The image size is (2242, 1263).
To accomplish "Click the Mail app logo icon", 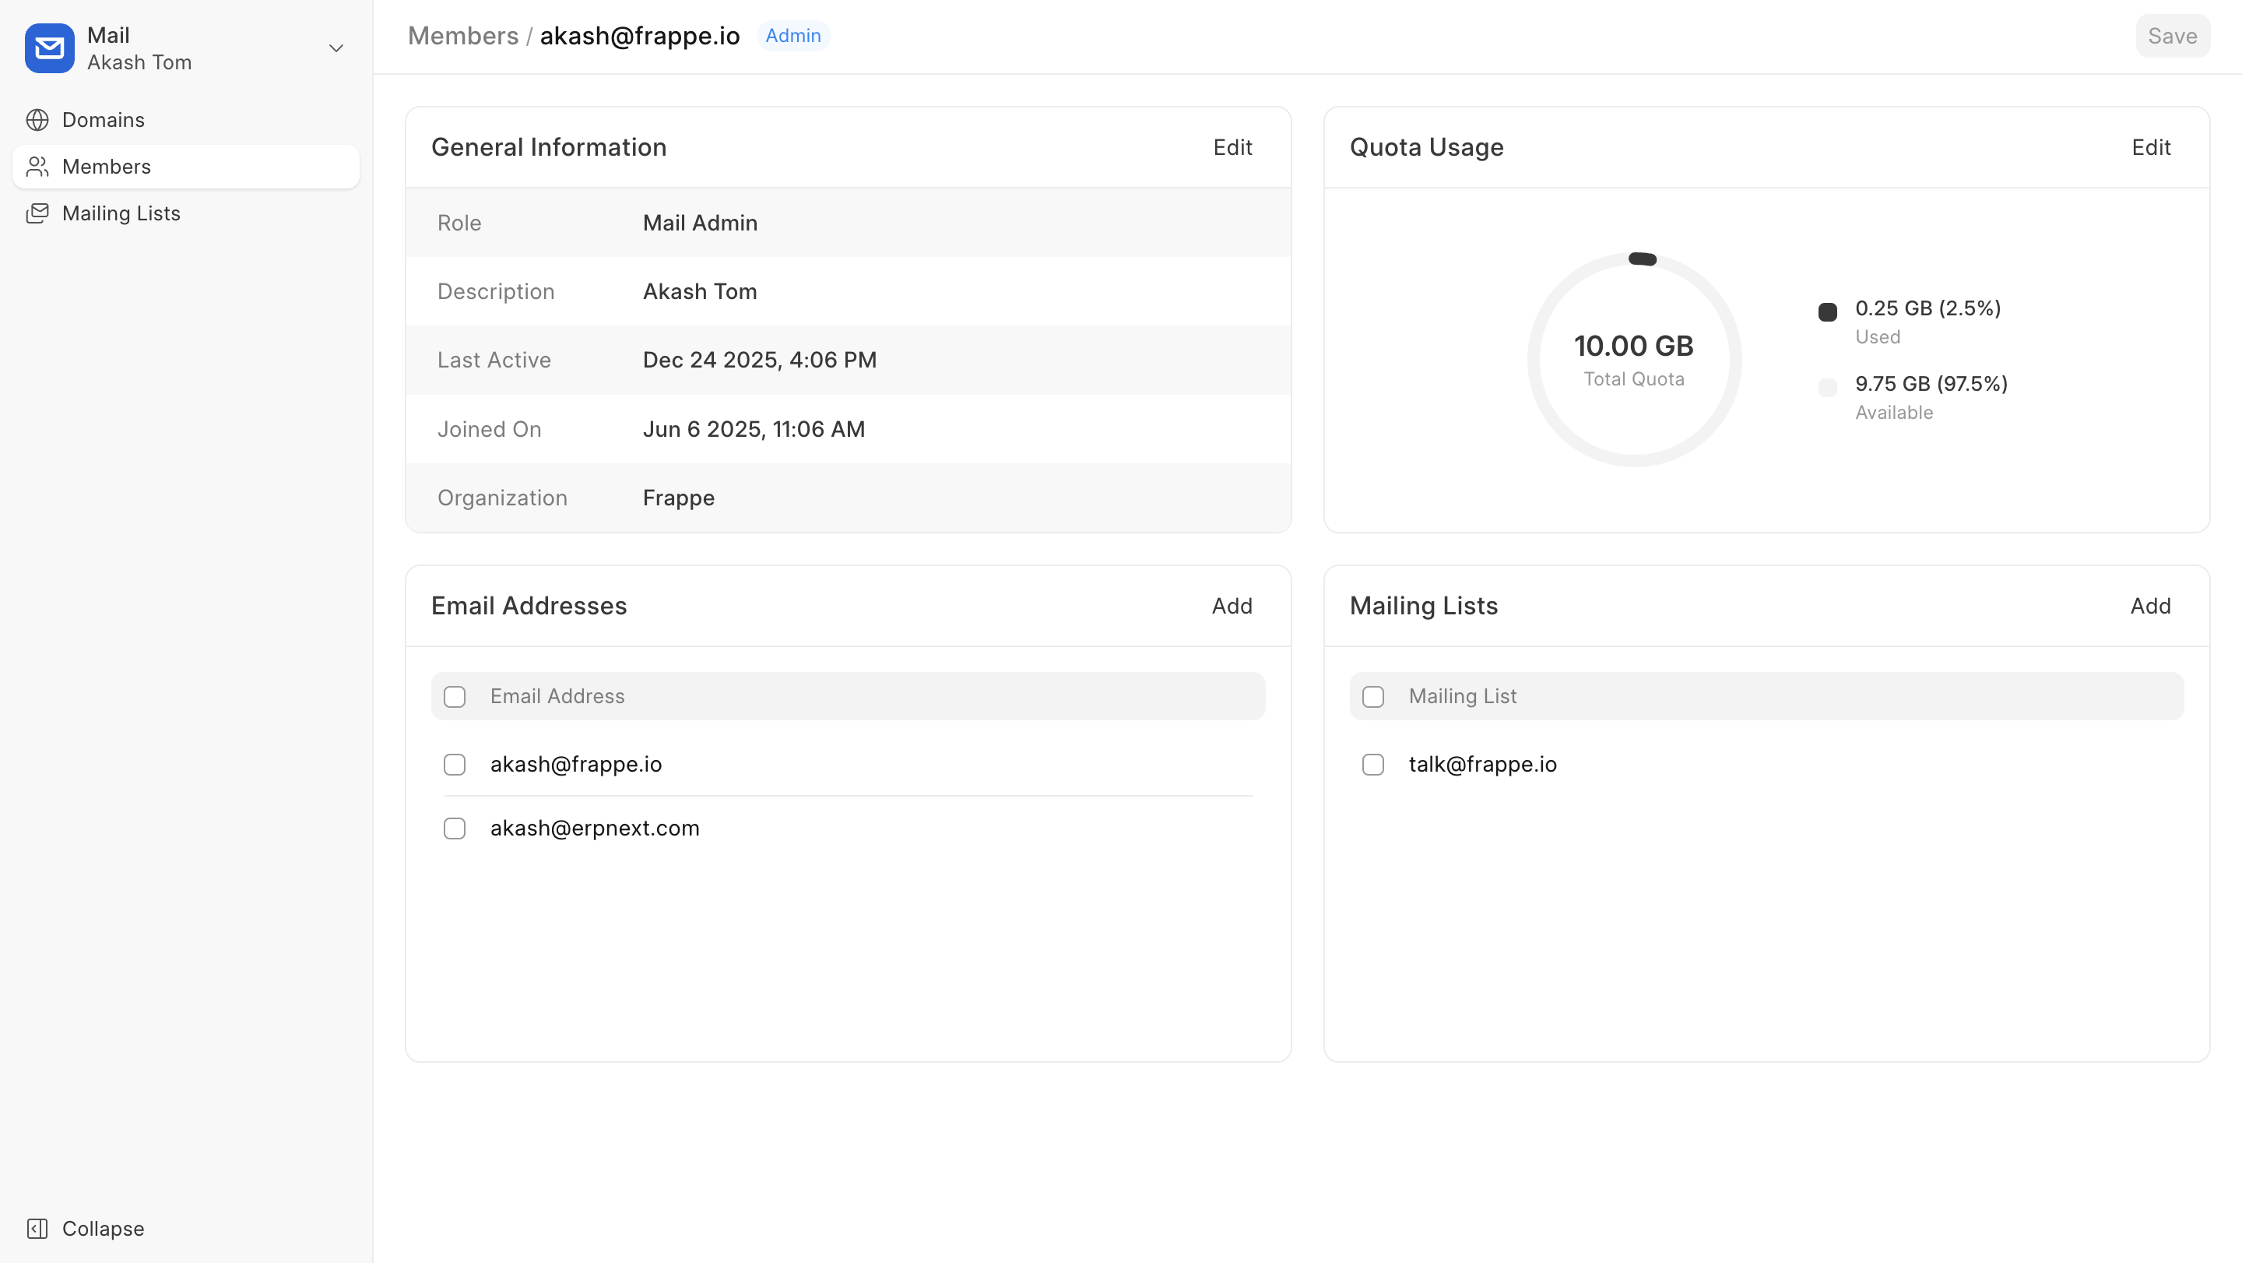I will (50, 47).
